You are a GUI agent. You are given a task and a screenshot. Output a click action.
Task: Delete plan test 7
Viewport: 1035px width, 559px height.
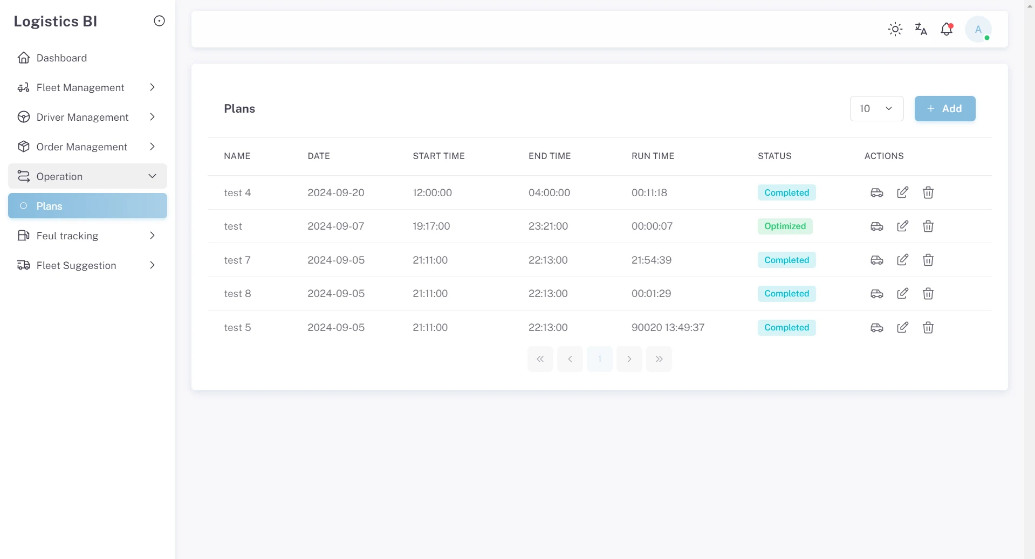[x=928, y=260]
